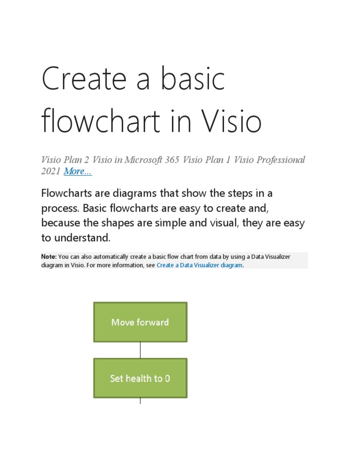349x465 pixels.
Task: Select the "Set health to 0" shape
Action: (140, 378)
